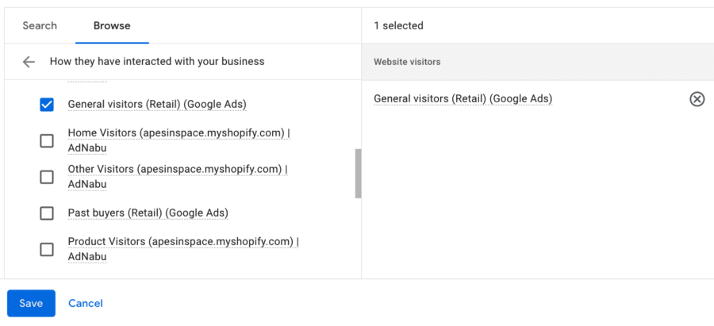Image resolution: width=714 pixels, height=326 pixels.
Task: Uncheck the General visitors (Retail) checkbox
Action: click(47, 105)
